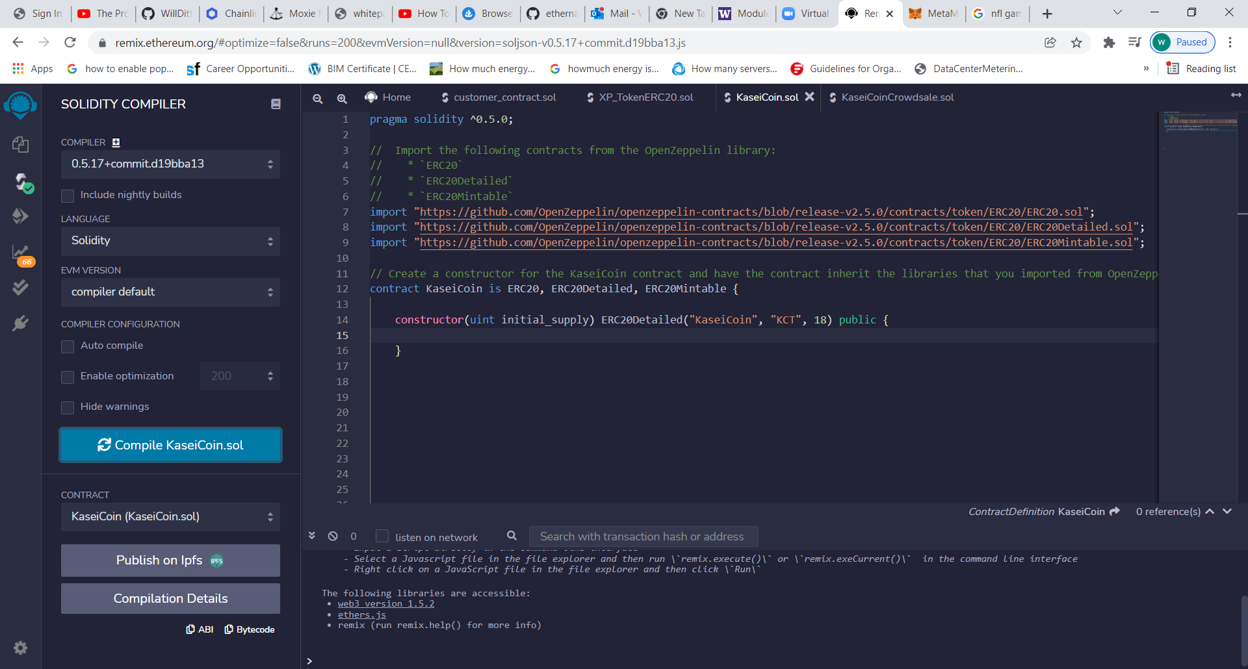Image resolution: width=1248 pixels, height=669 pixels.
Task: Enable Include nightly builds checkbox
Action: pos(68,196)
